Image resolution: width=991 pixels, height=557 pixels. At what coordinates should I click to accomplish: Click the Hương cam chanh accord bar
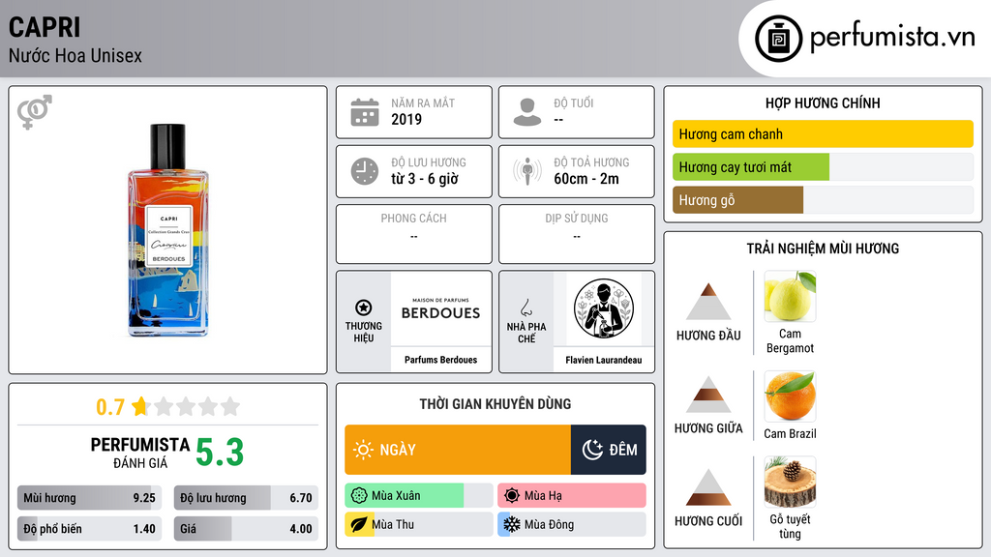[823, 133]
